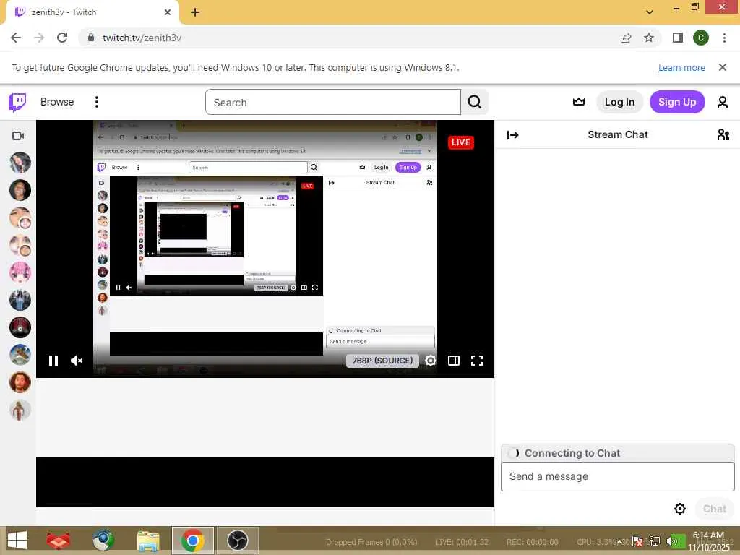Open the Chrome profile C avatar
This screenshot has width=740, height=555.
[x=700, y=38]
